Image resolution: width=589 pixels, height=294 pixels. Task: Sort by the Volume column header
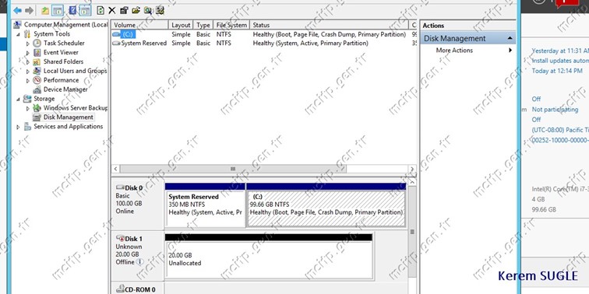pyautogui.click(x=139, y=25)
